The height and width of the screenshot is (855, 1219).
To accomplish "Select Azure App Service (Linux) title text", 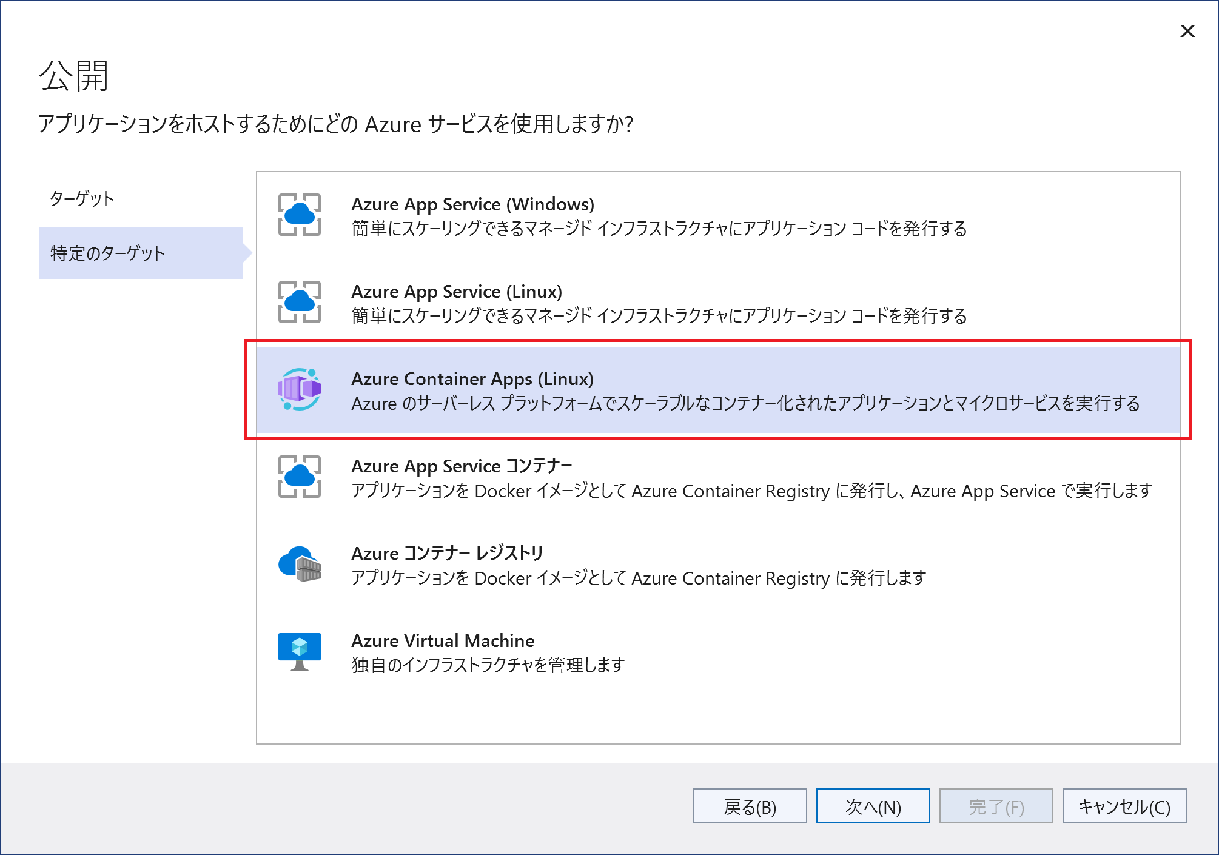I will 457,292.
